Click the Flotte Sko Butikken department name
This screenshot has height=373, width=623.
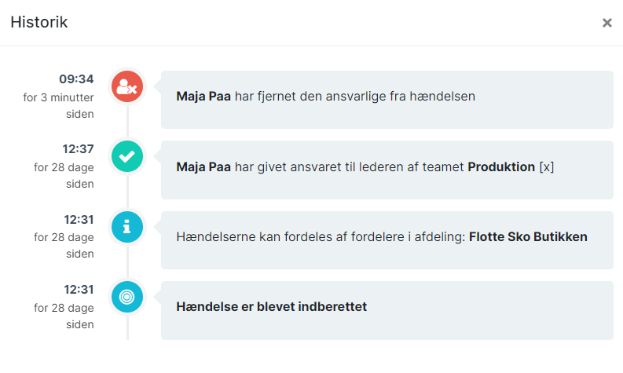point(528,236)
